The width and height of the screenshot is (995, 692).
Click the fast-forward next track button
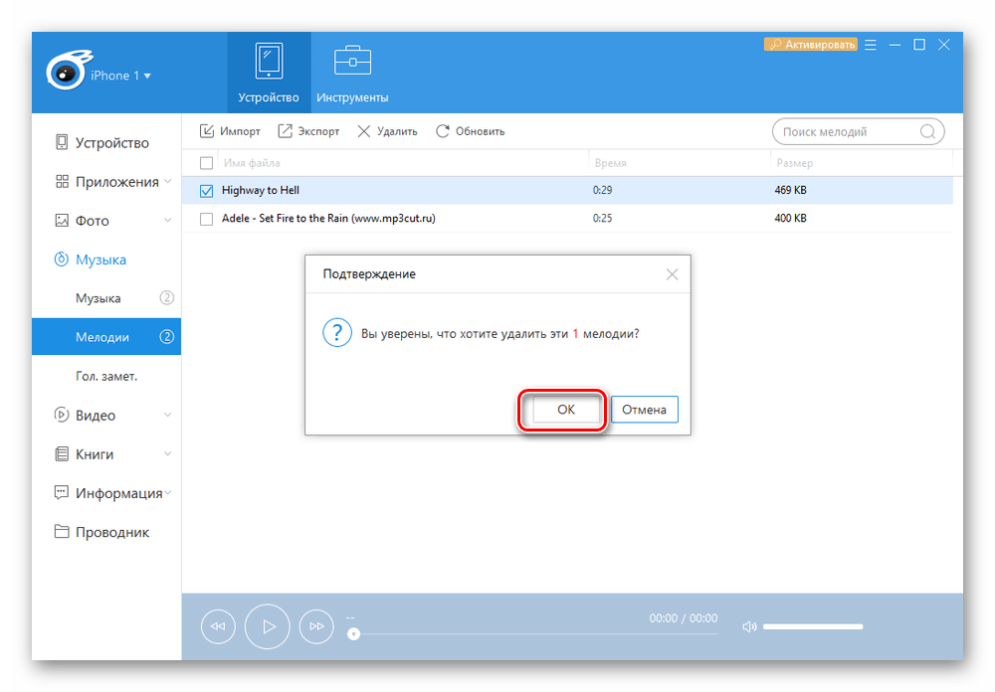click(x=316, y=626)
